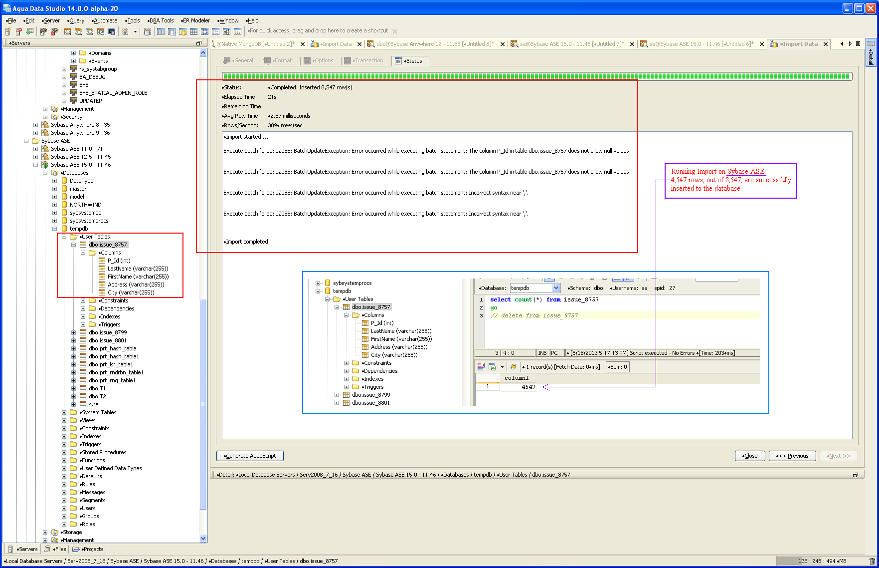The image size is (879, 568).
Task: Click the Generate AquaScript button
Action: point(250,456)
